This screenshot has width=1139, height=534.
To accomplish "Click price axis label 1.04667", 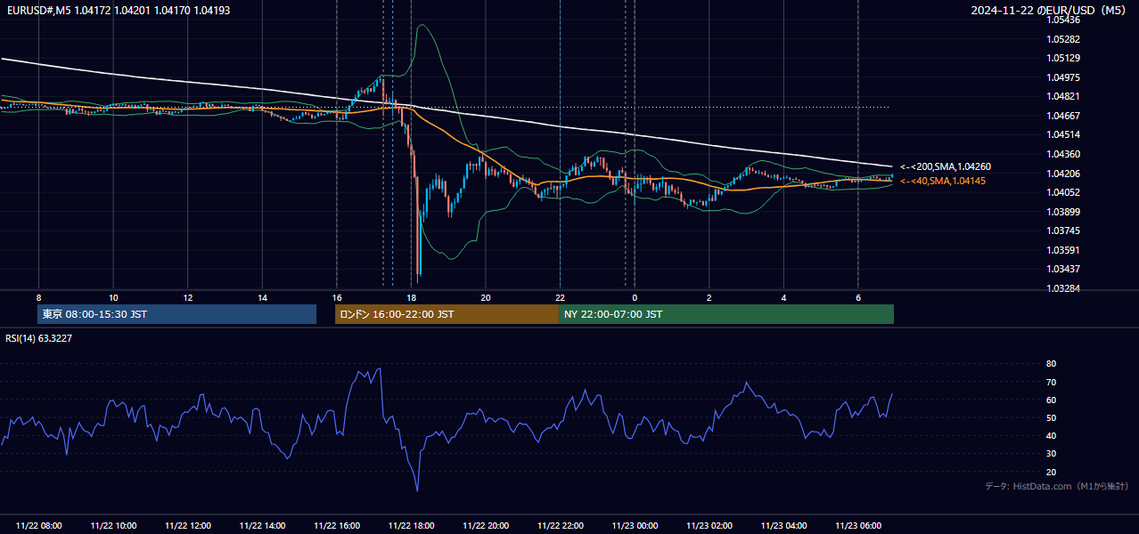I will coord(1063,116).
